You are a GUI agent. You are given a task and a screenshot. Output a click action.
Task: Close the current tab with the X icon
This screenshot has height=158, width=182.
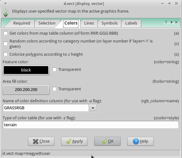[x=176, y=22]
